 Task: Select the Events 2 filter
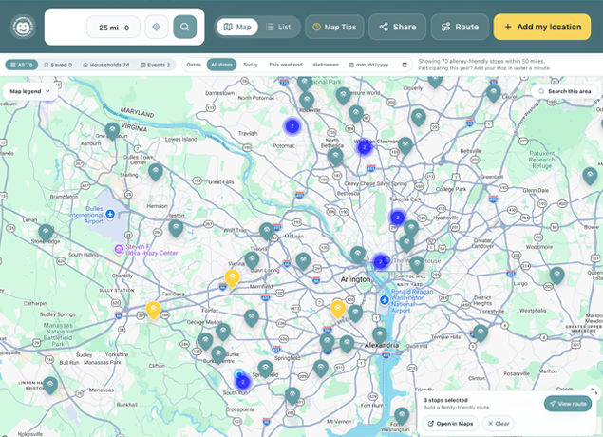155,65
